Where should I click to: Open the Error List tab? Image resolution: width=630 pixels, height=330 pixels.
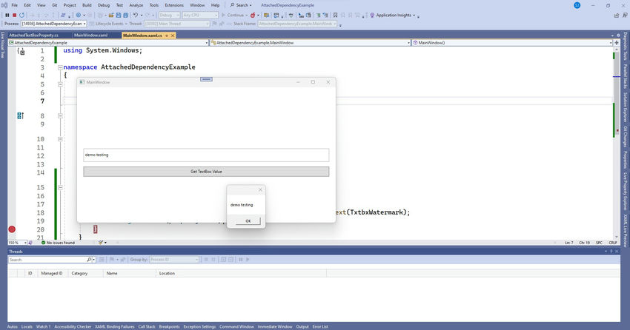point(320,327)
